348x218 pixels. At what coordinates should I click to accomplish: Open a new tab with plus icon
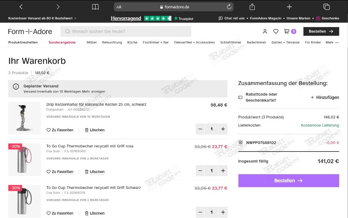289,7
